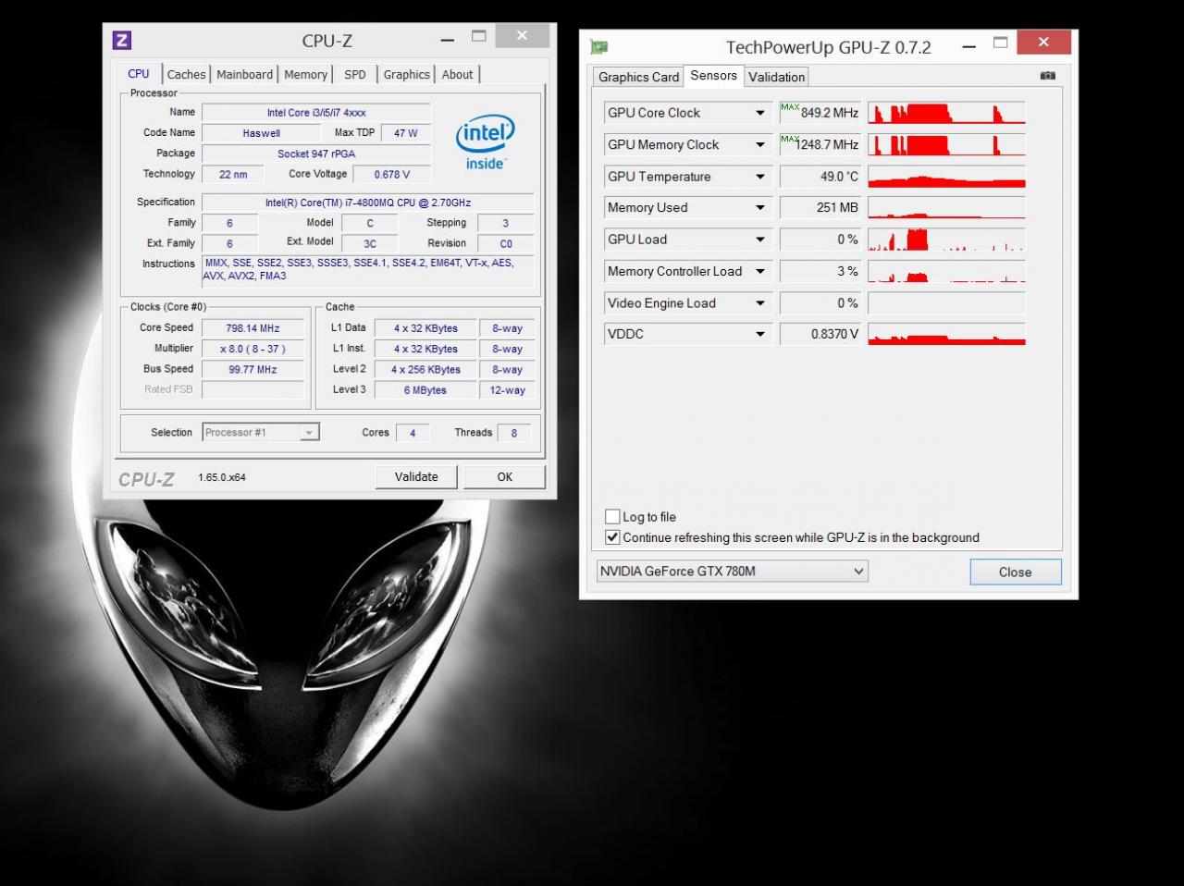The image size is (1184, 886).
Task: Click the Threads count value 8
Action: [514, 433]
